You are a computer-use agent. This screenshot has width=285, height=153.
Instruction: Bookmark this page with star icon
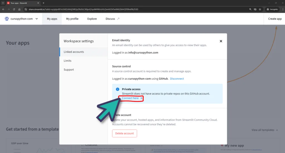click(x=260, y=9)
